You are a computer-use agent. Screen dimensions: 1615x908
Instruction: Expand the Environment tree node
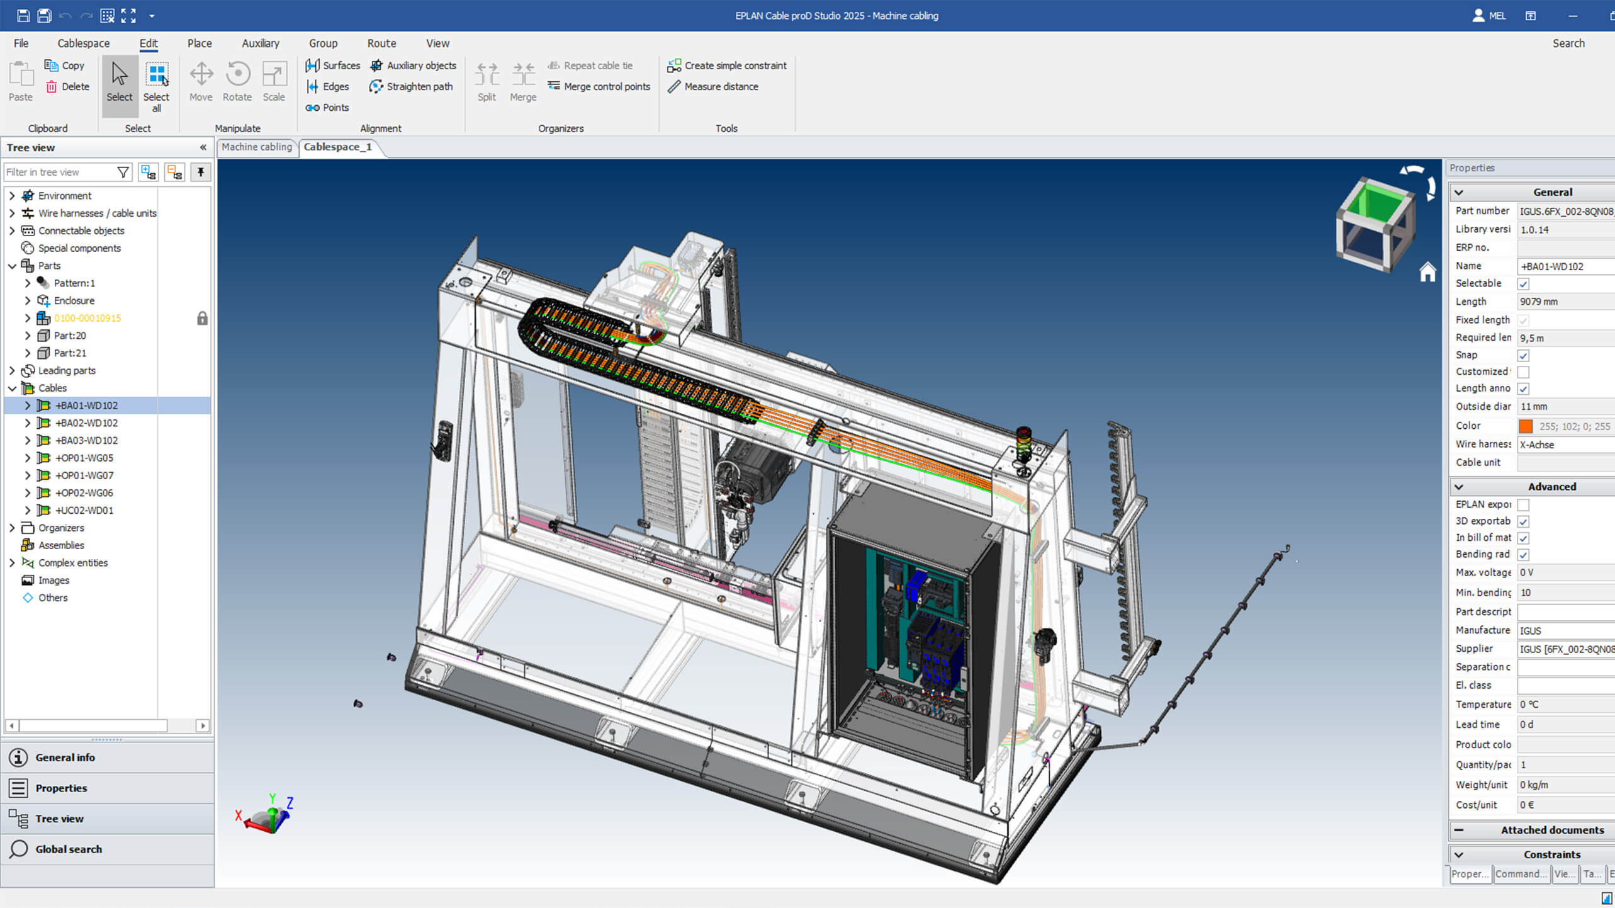pos(12,196)
